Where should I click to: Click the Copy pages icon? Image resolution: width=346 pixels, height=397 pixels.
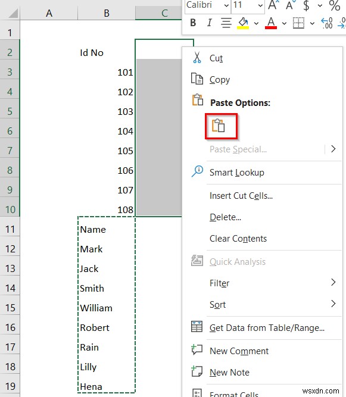[197, 79]
